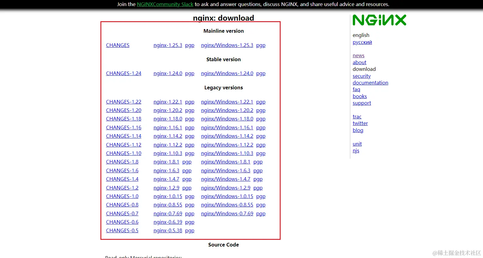This screenshot has height=258, width=483.
Task: Download nginx-1.18.0
Action: (168, 119)
